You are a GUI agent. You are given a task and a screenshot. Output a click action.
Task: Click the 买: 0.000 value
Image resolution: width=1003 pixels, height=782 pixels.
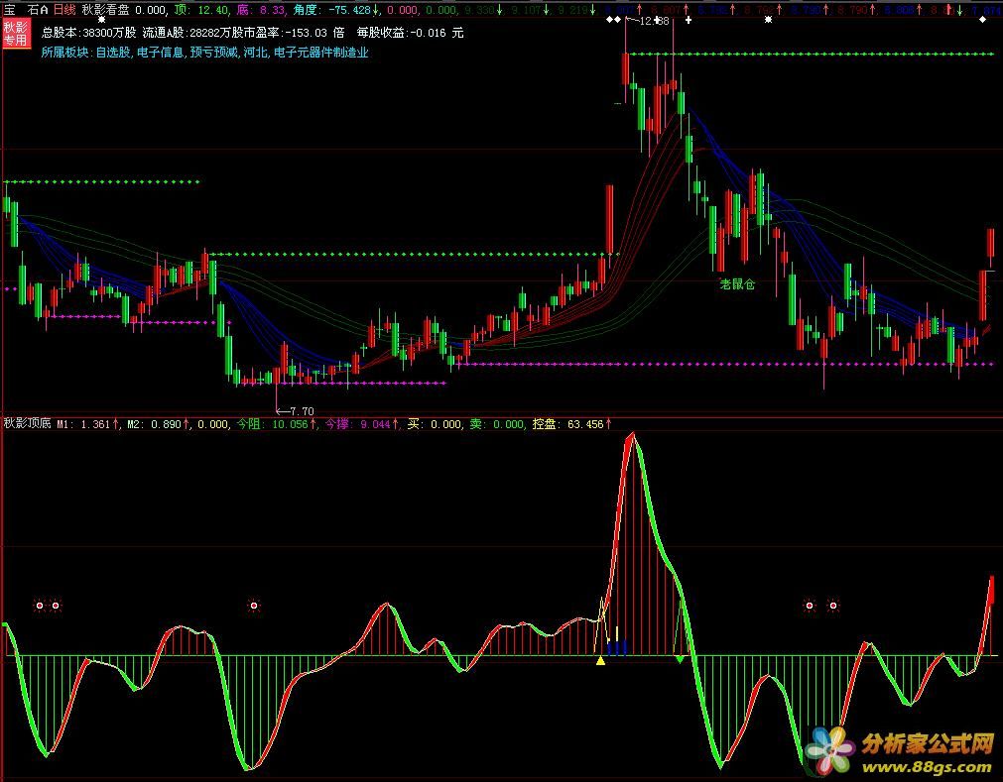[435, 423]
